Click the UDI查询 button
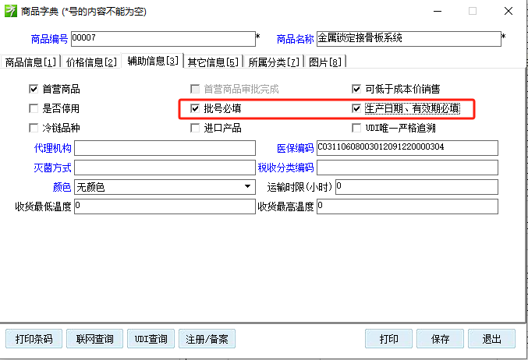Viewport: 528px width, 360px height. click(x=151, y=339)
